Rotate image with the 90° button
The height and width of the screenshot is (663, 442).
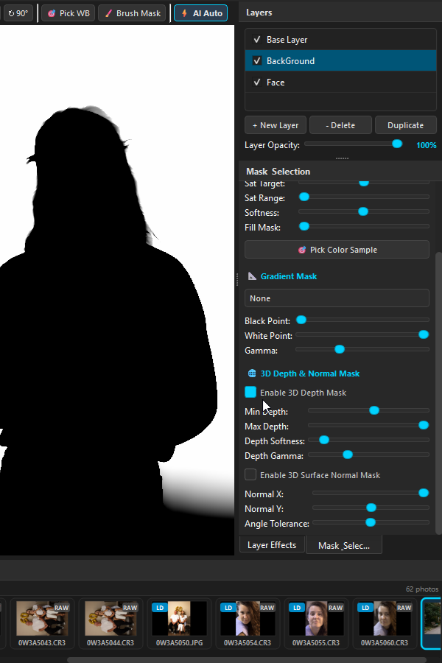point(18,13)
